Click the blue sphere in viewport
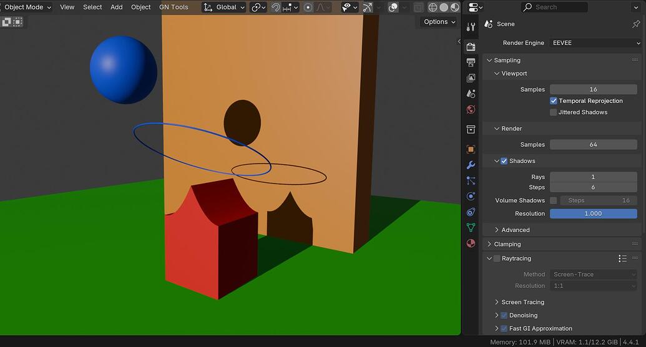Viewport: 646px width, 347px height. 123,70
